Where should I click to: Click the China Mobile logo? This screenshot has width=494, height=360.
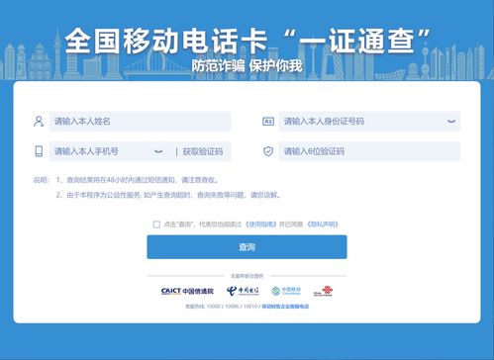tap(286, 291)
